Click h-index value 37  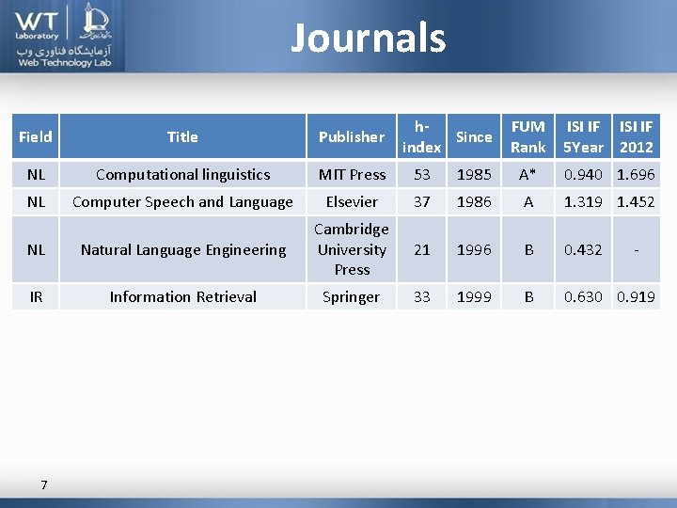[421, 201]
